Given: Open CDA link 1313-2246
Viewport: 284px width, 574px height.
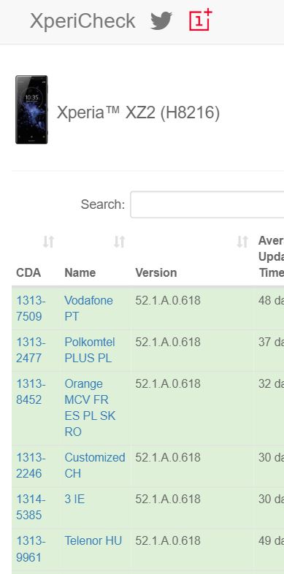Looking at the screenshot, I should coord(31,465).
